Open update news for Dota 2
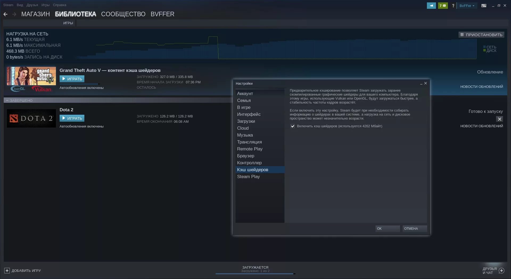The height and width of the screenshot is (279, 511). [481, 126]
